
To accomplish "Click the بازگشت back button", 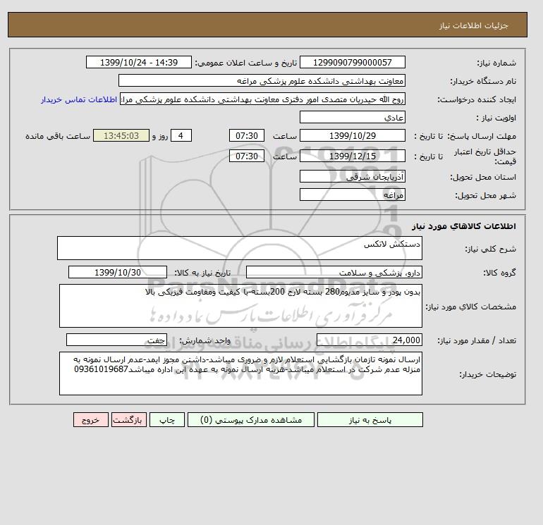I will 129,419.
